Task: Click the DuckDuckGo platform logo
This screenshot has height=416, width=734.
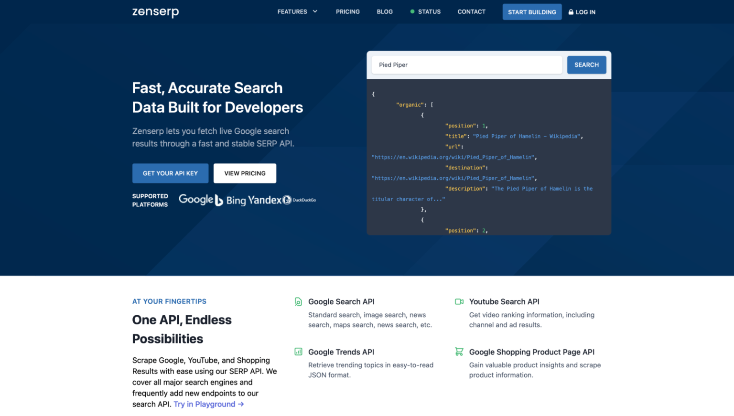Action: click(x=299, y=200)
